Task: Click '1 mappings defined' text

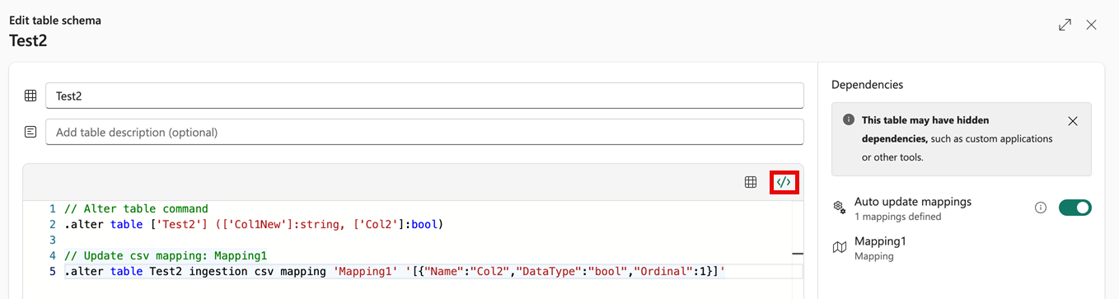Action: [897, 217]
